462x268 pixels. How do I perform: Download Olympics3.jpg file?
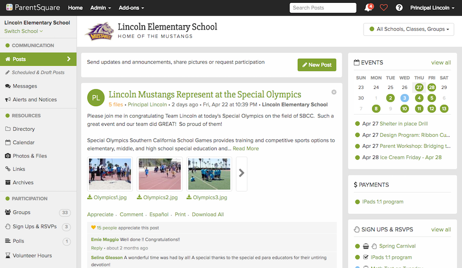[207, 198]
